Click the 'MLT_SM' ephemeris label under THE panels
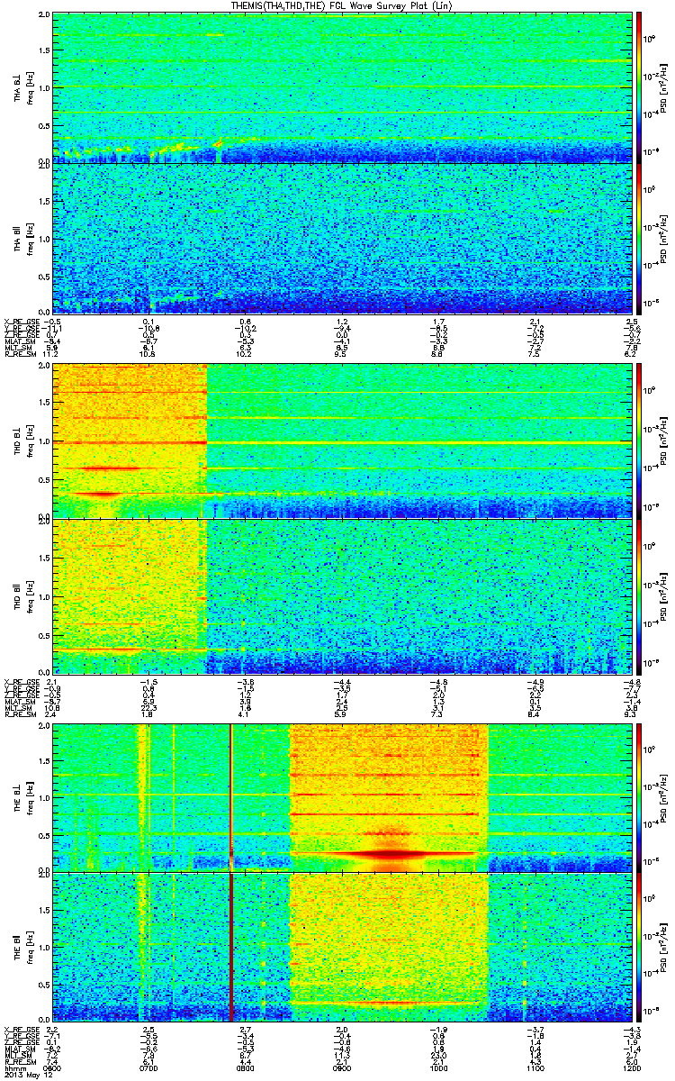The image size is (675, 1081). coord(17,1056)
